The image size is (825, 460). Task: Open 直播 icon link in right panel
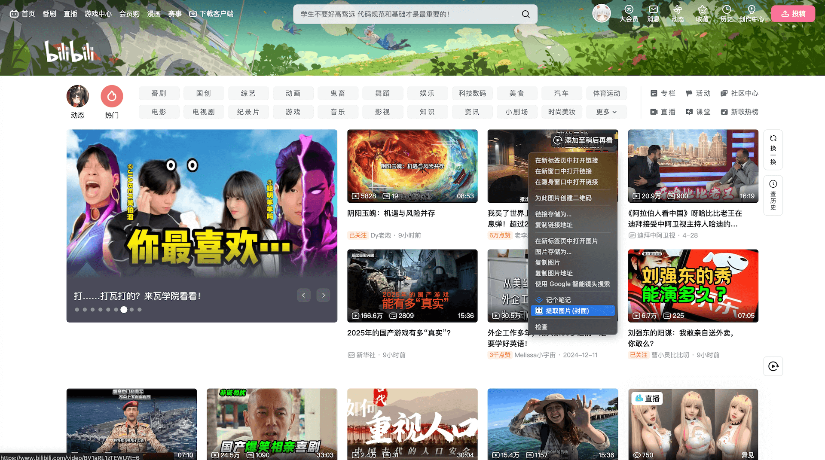[x=663, y=112]
